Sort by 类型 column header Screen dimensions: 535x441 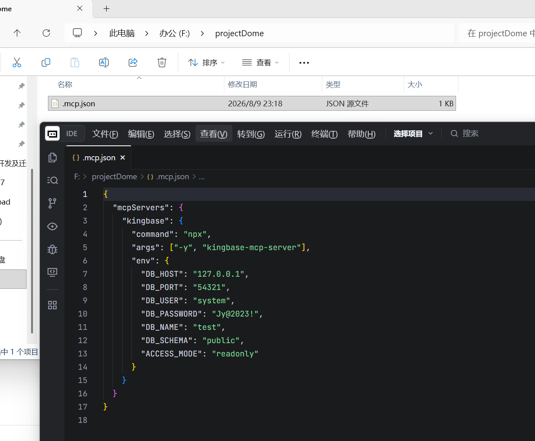333,85
